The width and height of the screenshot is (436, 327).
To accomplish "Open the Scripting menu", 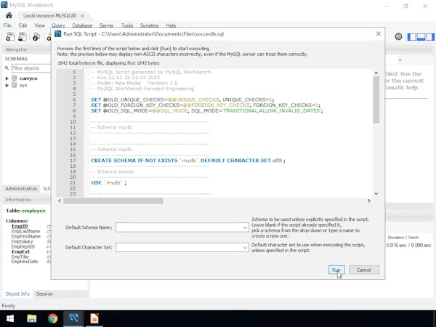I will [149, 25].
